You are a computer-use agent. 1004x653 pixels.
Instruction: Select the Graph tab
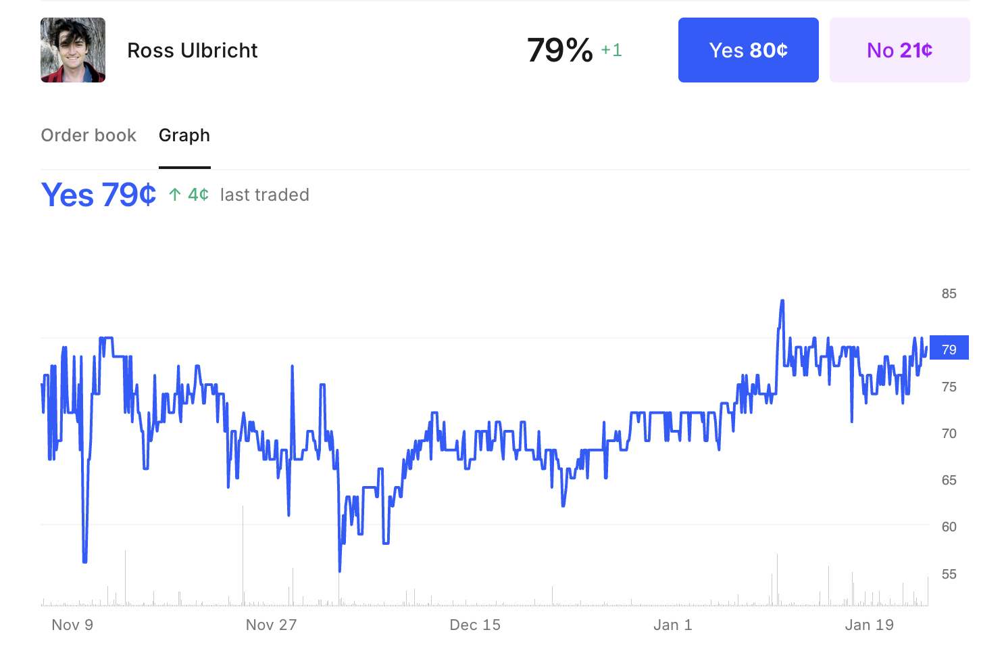(184, 135)
